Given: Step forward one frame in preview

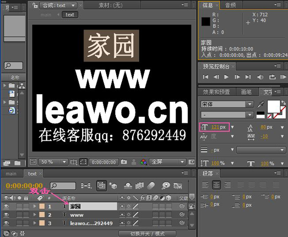Looking at the screenshot, I should click(x=237, y=77).
